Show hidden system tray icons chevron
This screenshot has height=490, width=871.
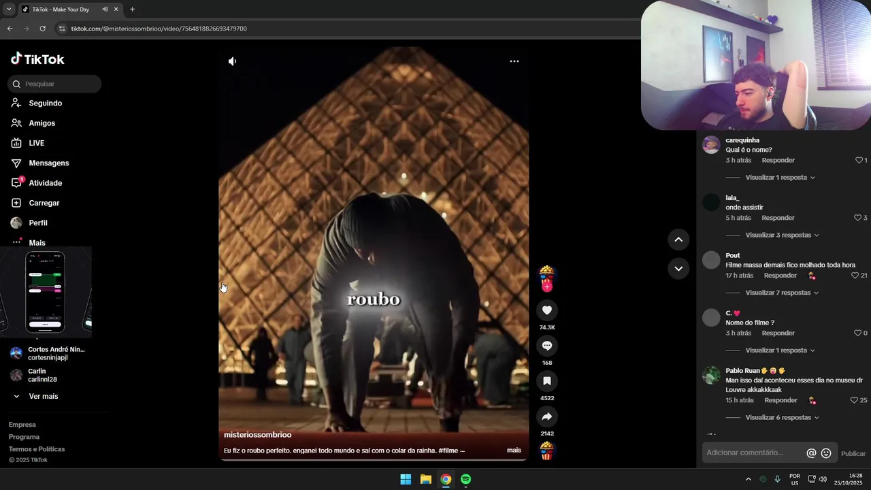749,479
